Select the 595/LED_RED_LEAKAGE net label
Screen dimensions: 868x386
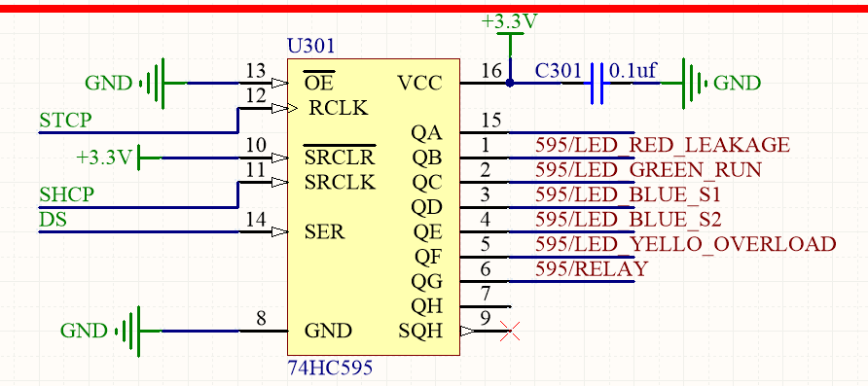point(662,145)
